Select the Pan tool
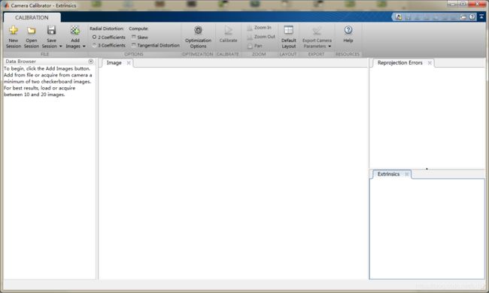489x293 pixels. coord(254,46)
